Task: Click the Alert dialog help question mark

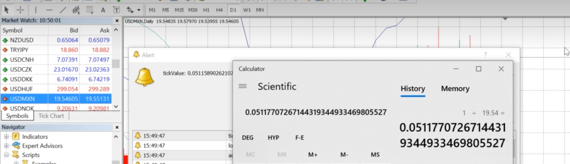Action: [x=485, y=54]
